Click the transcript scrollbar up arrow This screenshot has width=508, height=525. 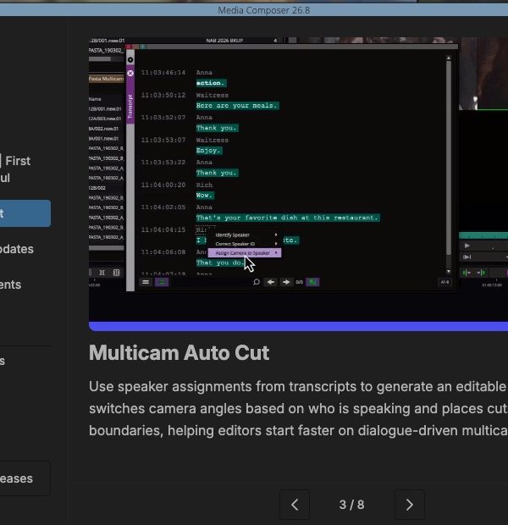449,58
